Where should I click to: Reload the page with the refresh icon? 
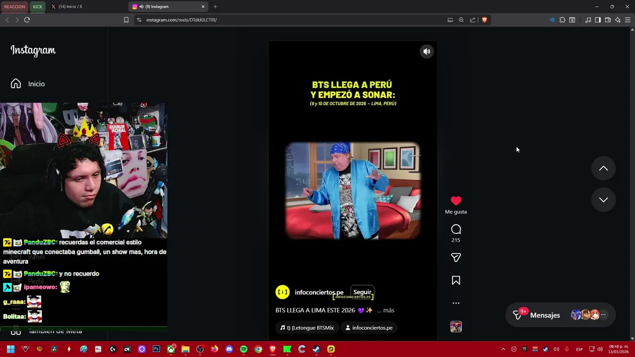(x=27, y=20)
